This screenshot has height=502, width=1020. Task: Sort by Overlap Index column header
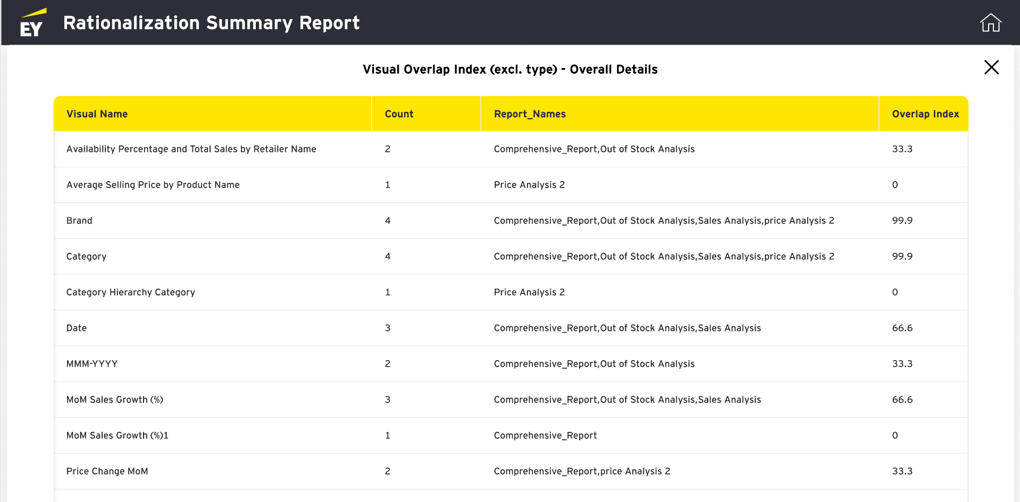pos(925,114)
